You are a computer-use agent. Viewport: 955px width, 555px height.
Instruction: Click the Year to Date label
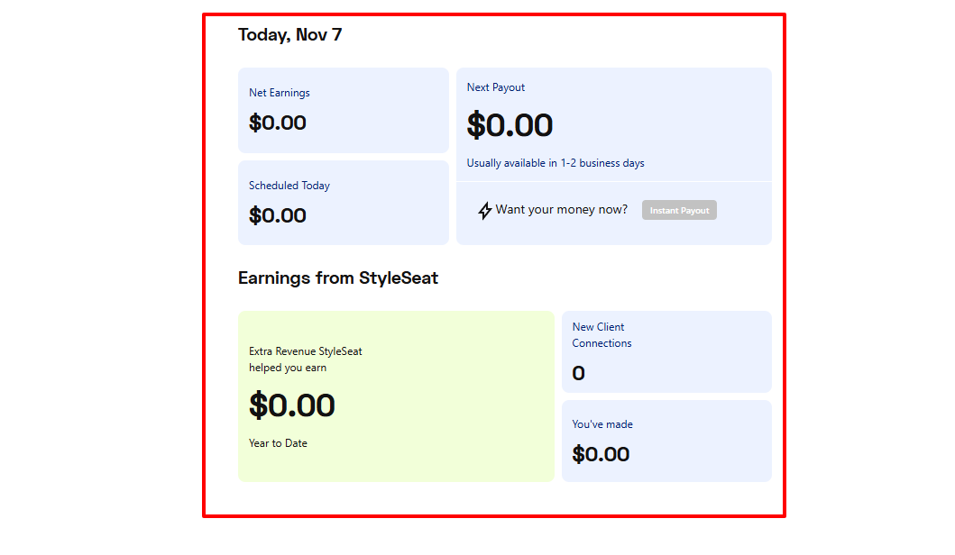click(x=278, y=442)
